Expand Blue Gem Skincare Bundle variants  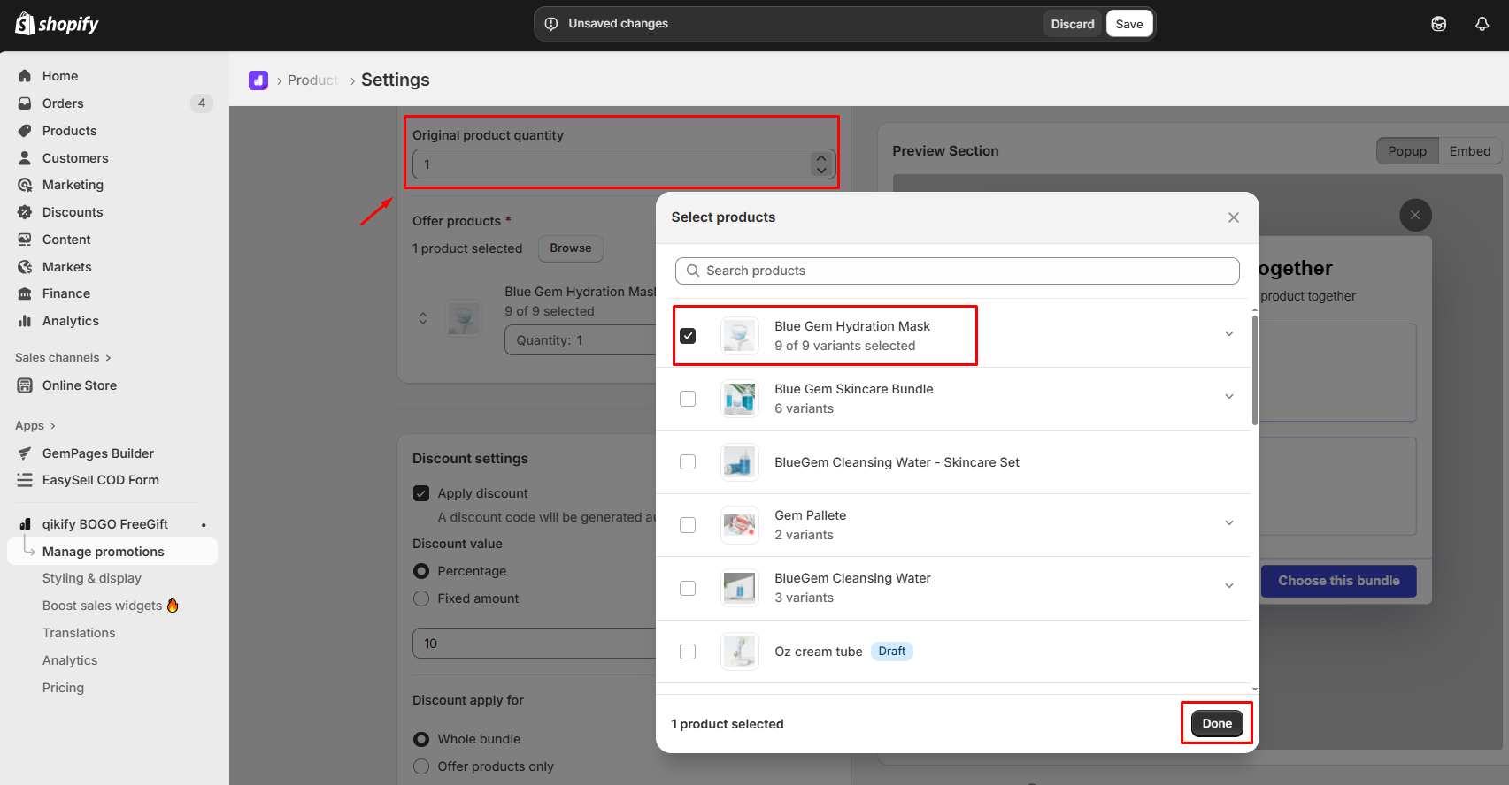[x=1228, y=397]
